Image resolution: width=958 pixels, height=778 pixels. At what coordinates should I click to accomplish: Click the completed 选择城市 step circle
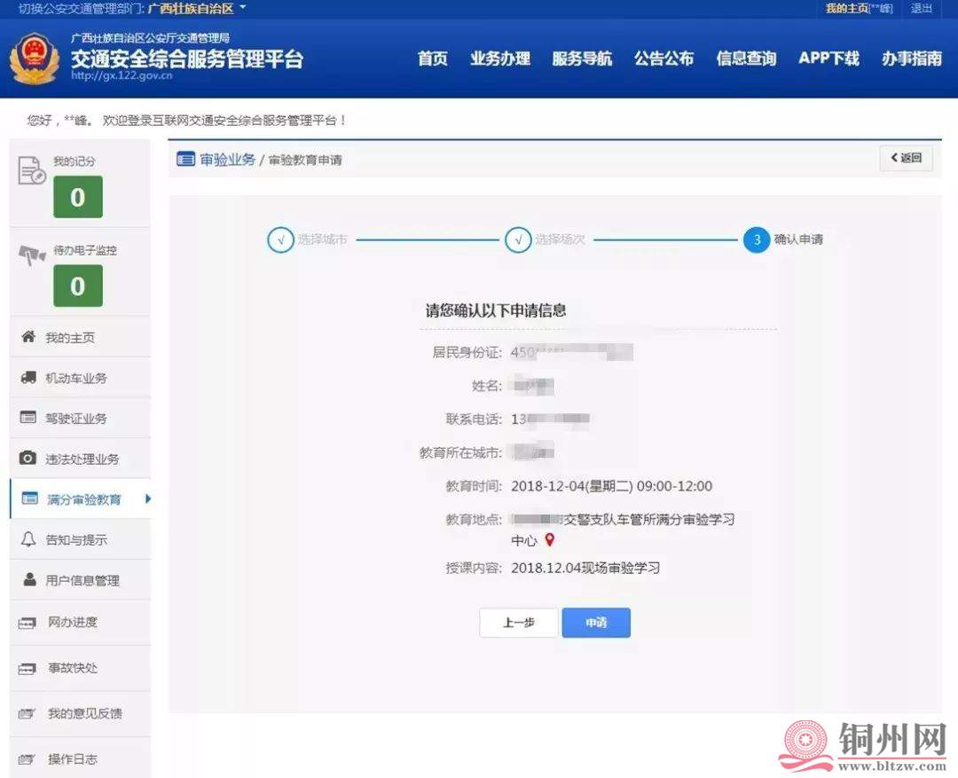click(x=280, y=240)
